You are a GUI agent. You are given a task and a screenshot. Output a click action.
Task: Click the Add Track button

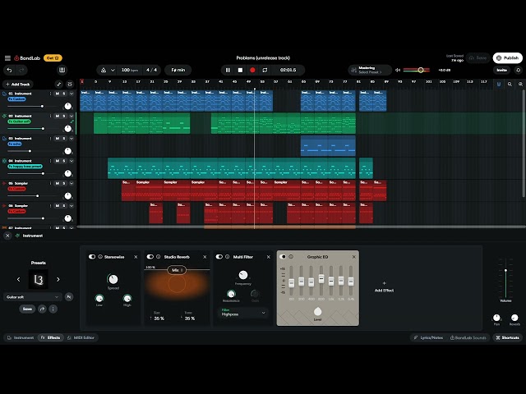(x=18, y=84)
